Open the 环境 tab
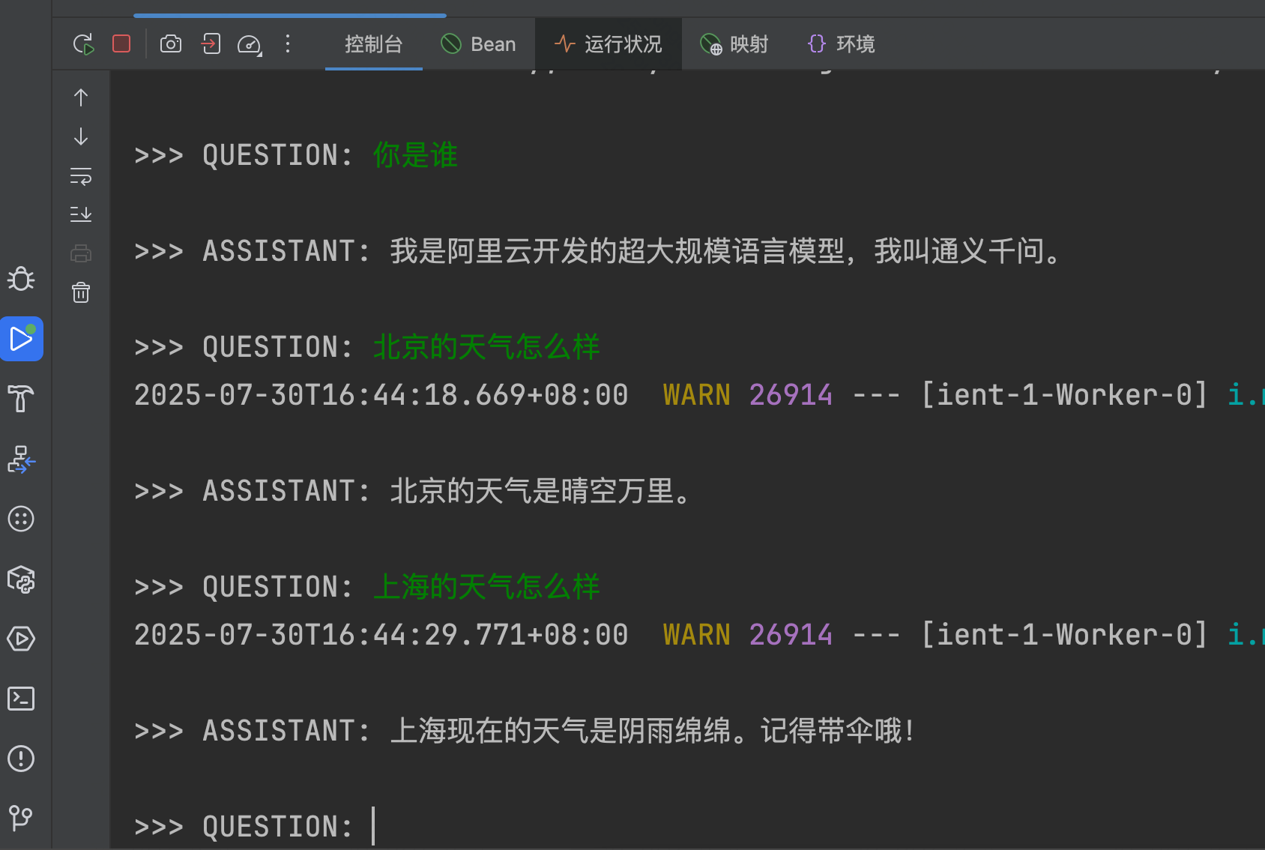The image size is (1265, 850). pos(841,44)
